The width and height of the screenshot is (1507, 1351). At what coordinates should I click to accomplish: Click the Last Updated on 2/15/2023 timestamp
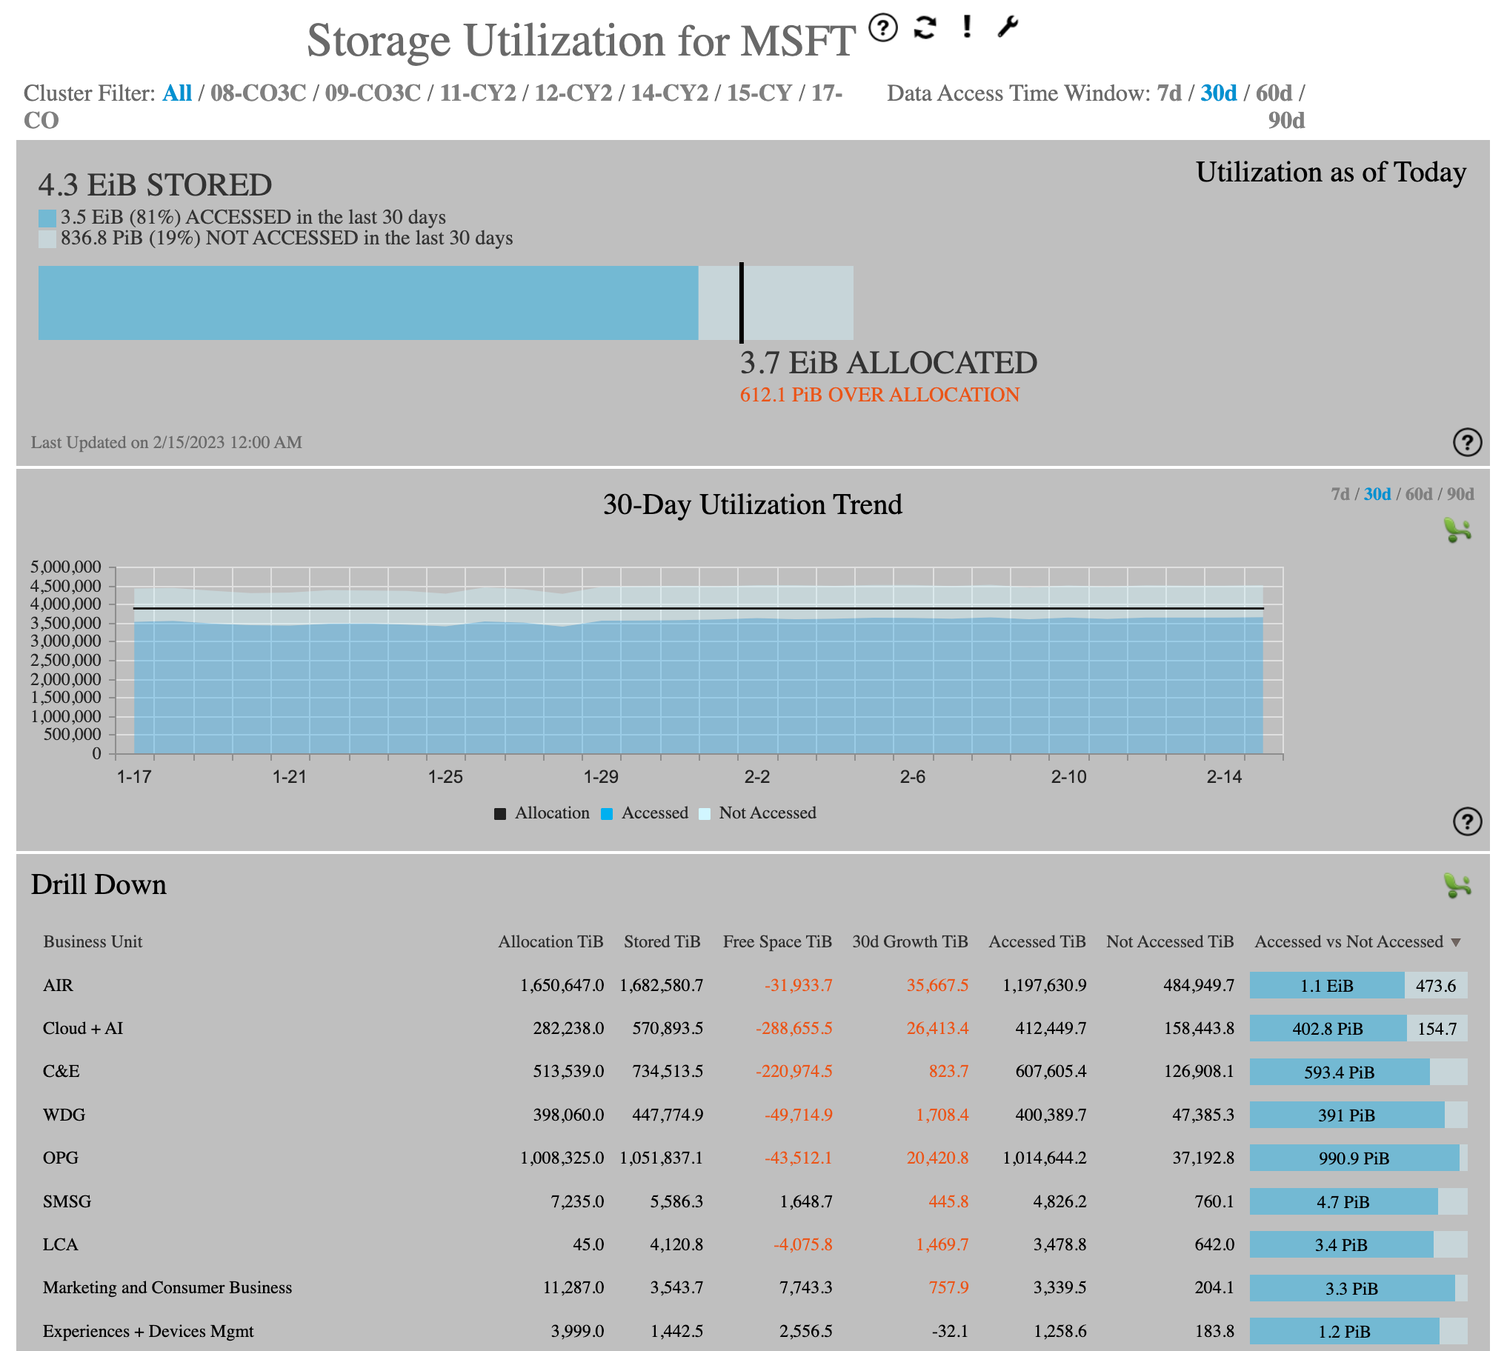coord(166,442)
